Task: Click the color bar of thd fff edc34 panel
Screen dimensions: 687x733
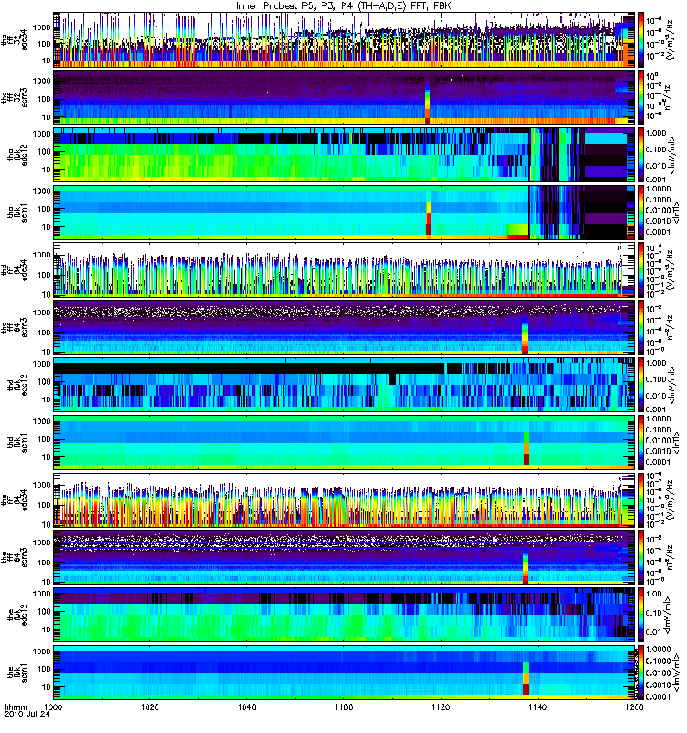Action: point(642,269)
